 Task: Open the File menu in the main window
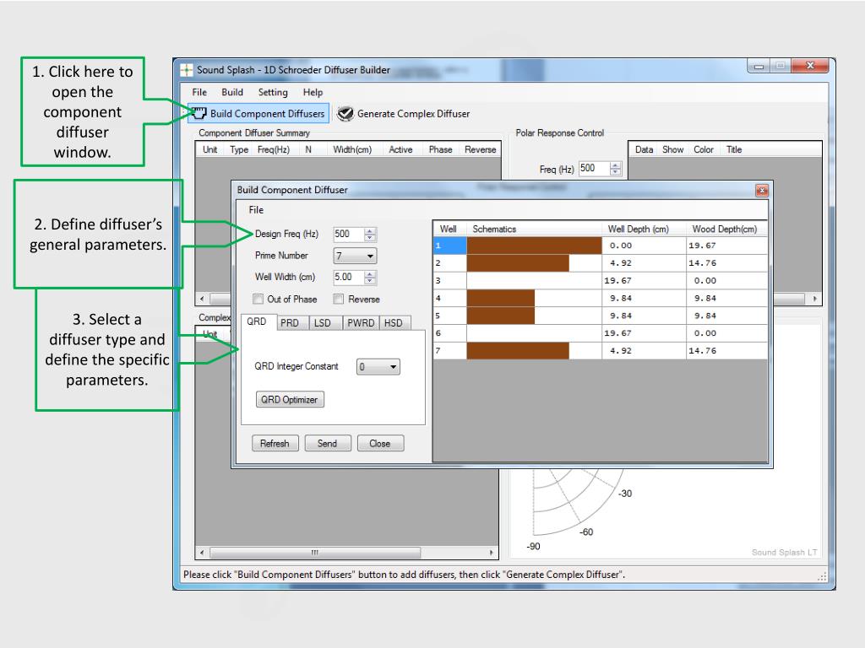coord(199,92)
